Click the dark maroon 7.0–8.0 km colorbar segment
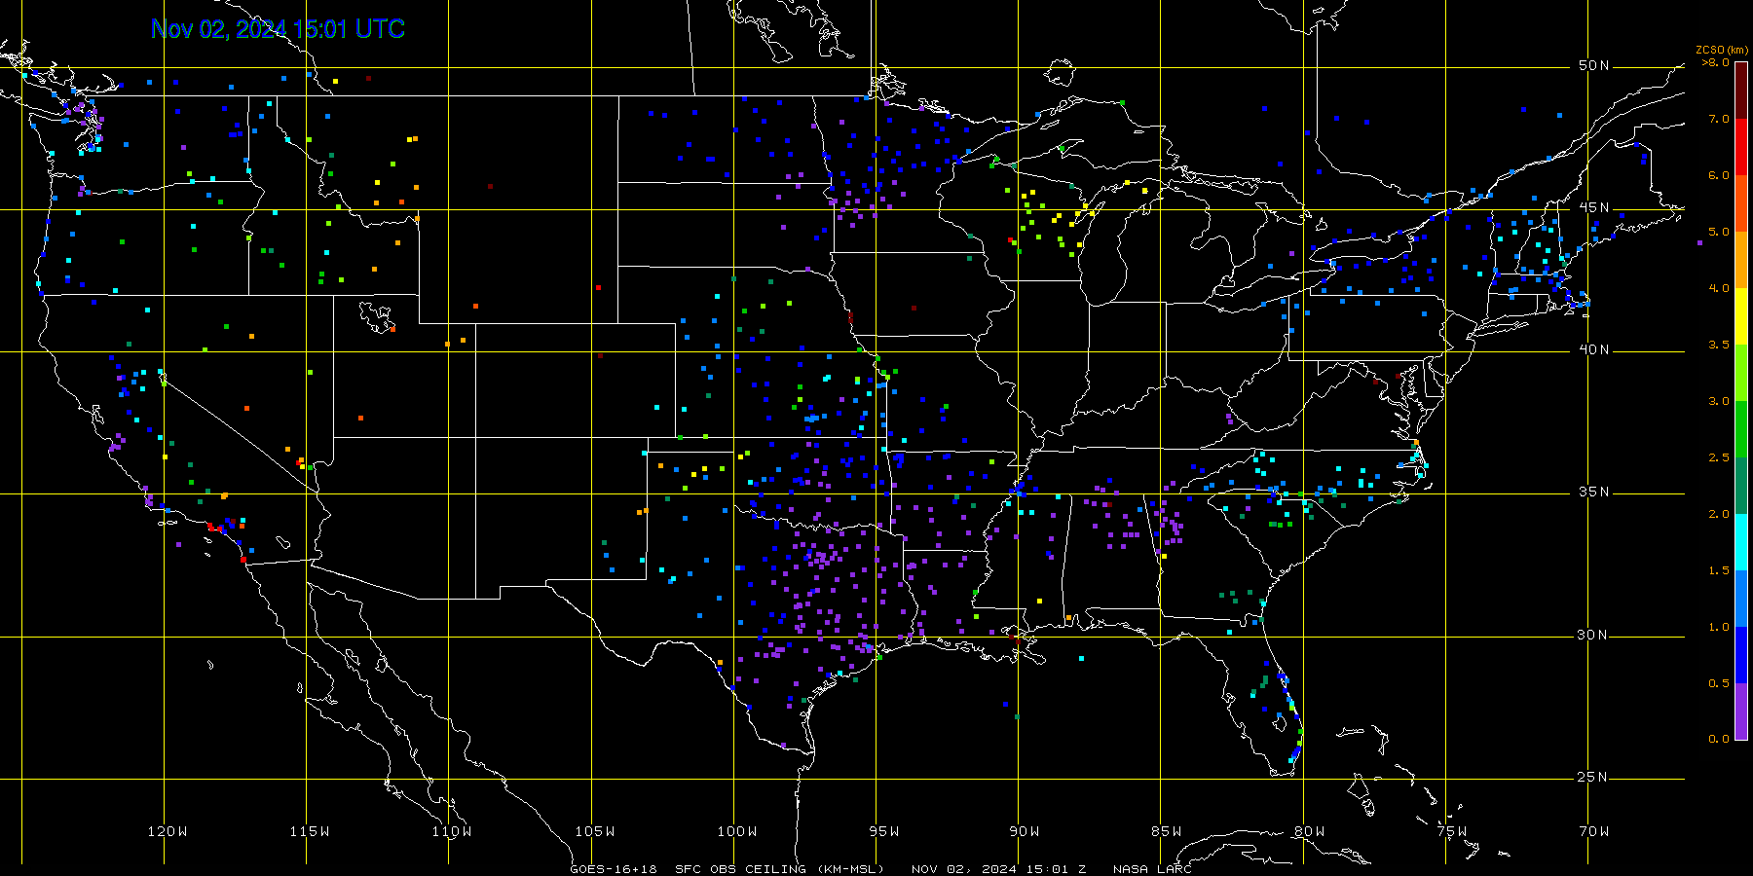The height and width of the screenshot is (876, 1753). pyautogui.click(x=1740, y=91)
